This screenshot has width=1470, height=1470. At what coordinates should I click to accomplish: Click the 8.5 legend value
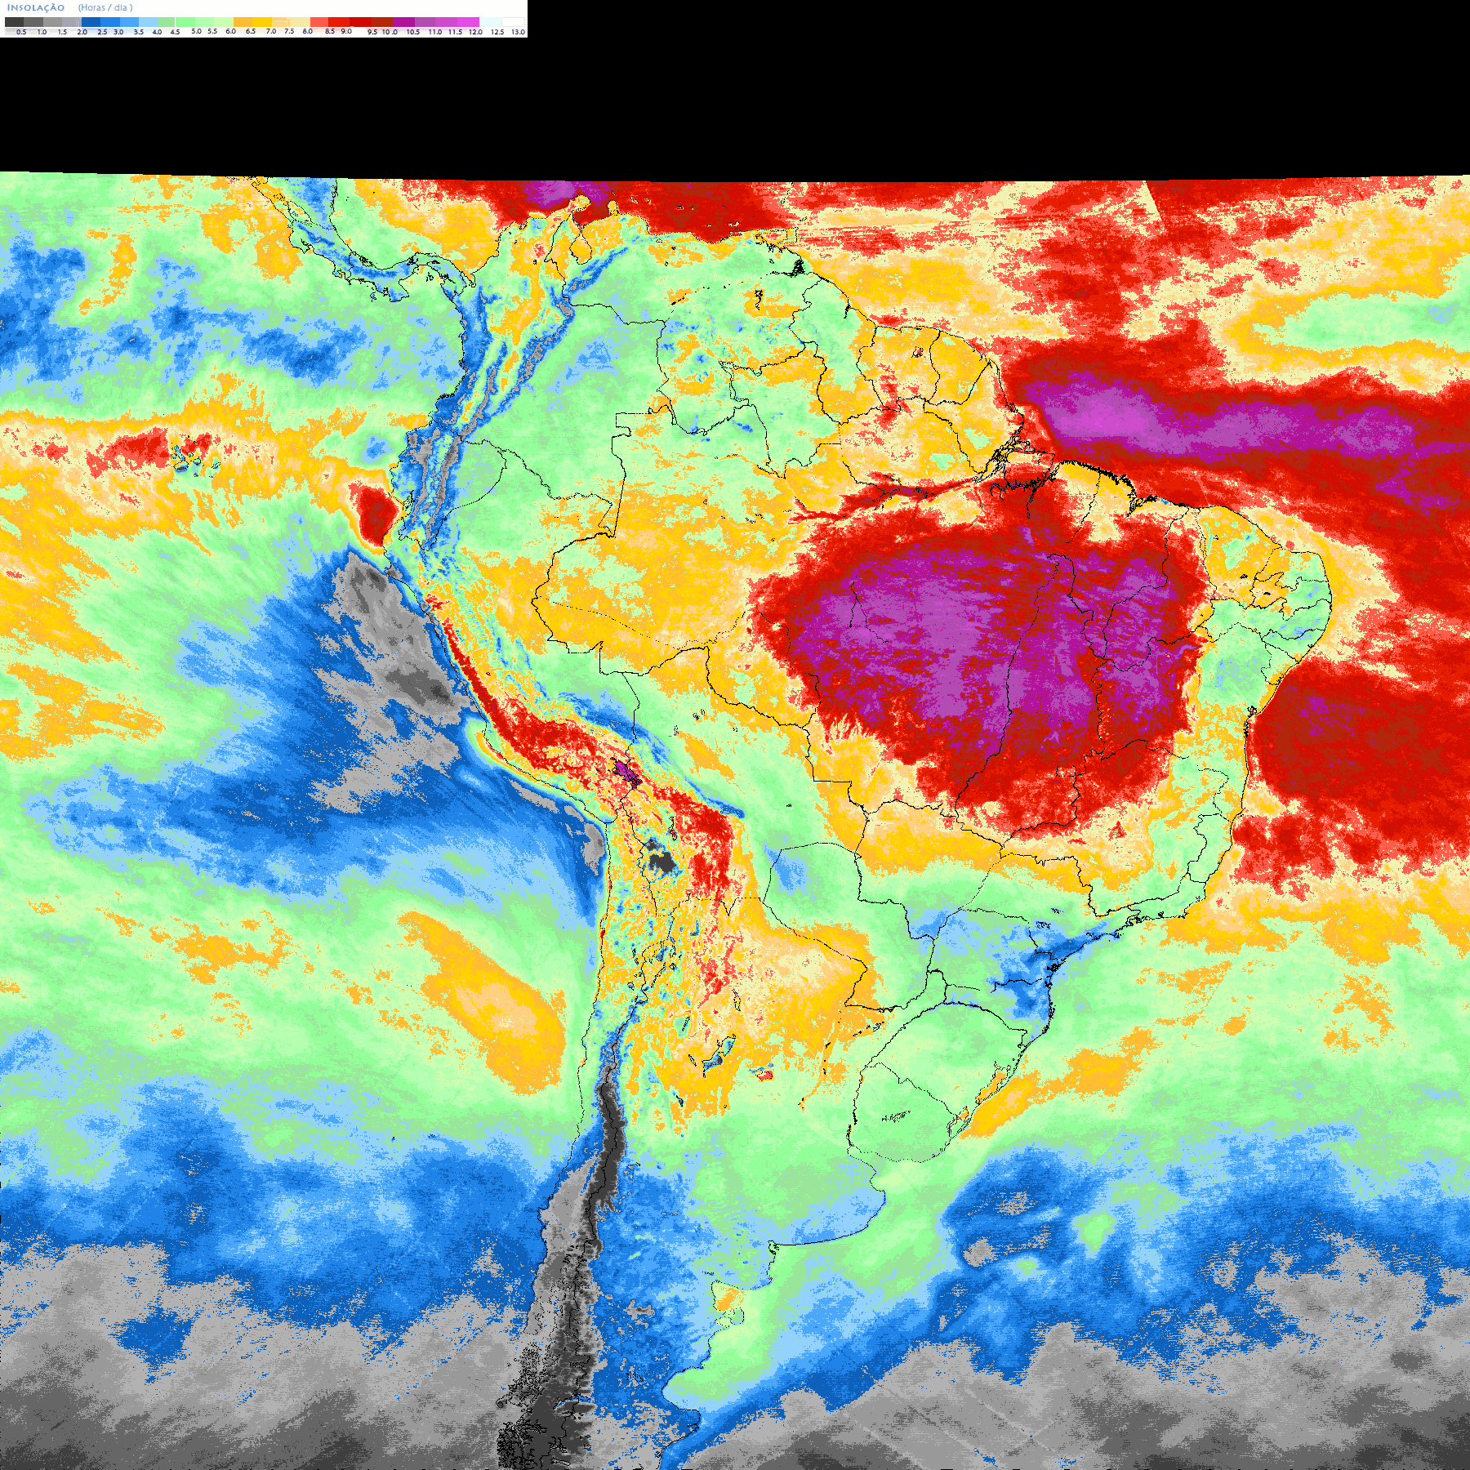pos(330,31)
